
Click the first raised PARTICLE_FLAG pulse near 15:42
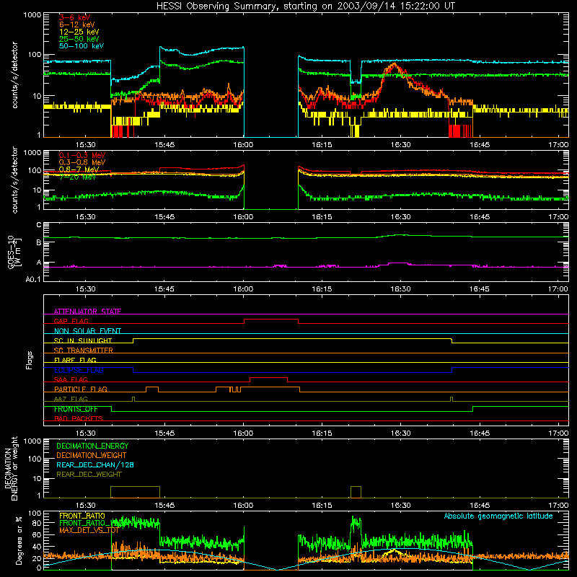[152, 387]
